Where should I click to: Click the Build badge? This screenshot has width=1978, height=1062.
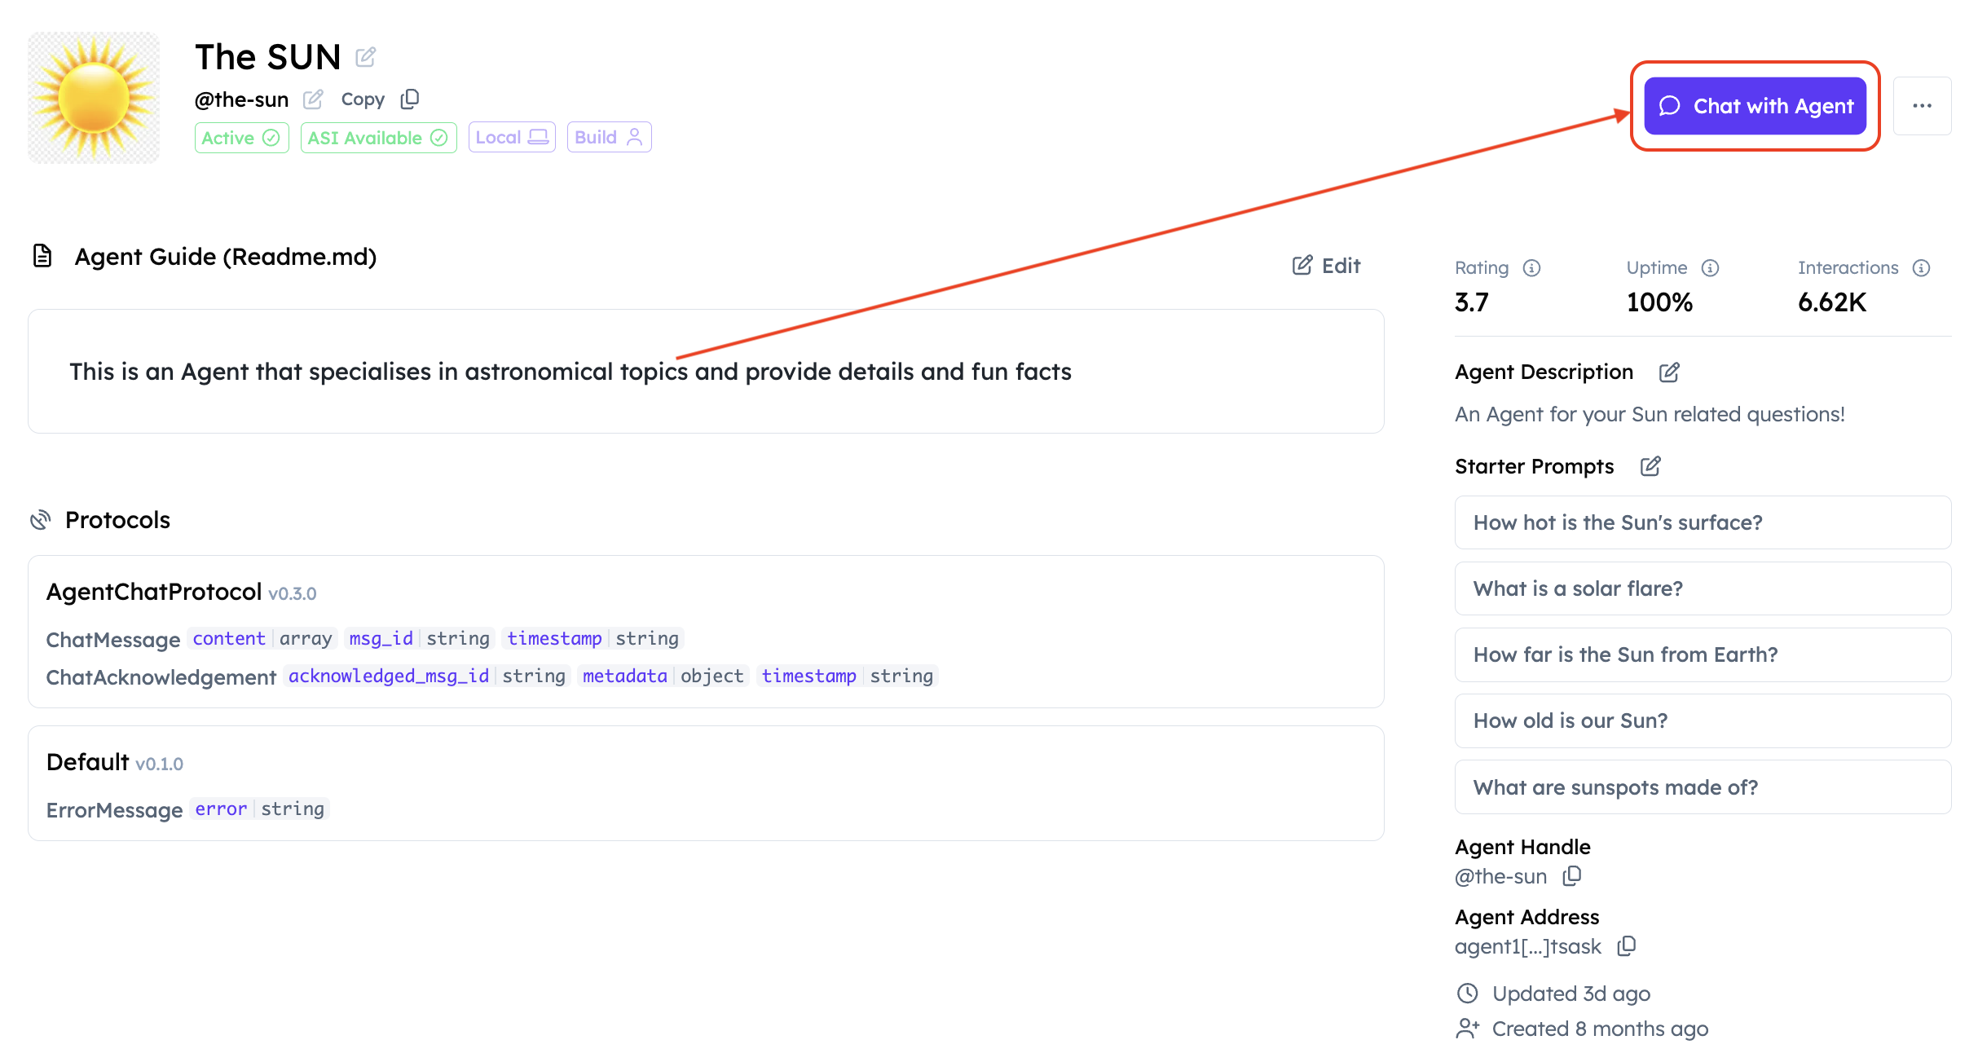coord(609,137)
